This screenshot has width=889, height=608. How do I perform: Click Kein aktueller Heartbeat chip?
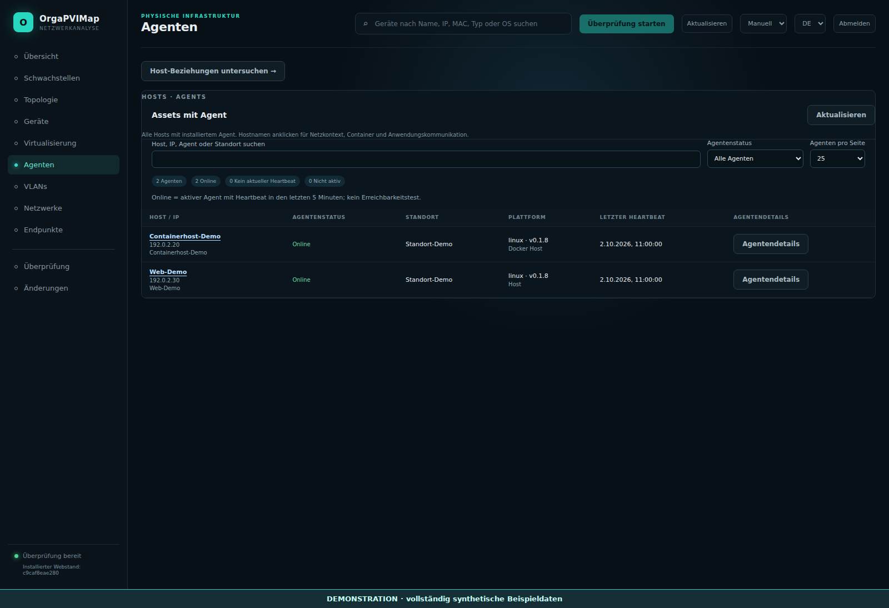pos(262,181)
